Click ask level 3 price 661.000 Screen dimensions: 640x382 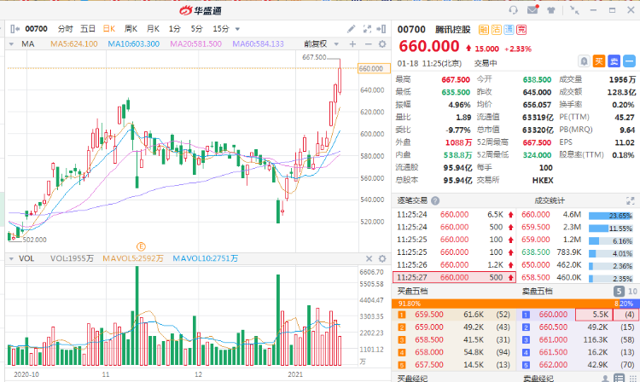(x=553, y=340)
